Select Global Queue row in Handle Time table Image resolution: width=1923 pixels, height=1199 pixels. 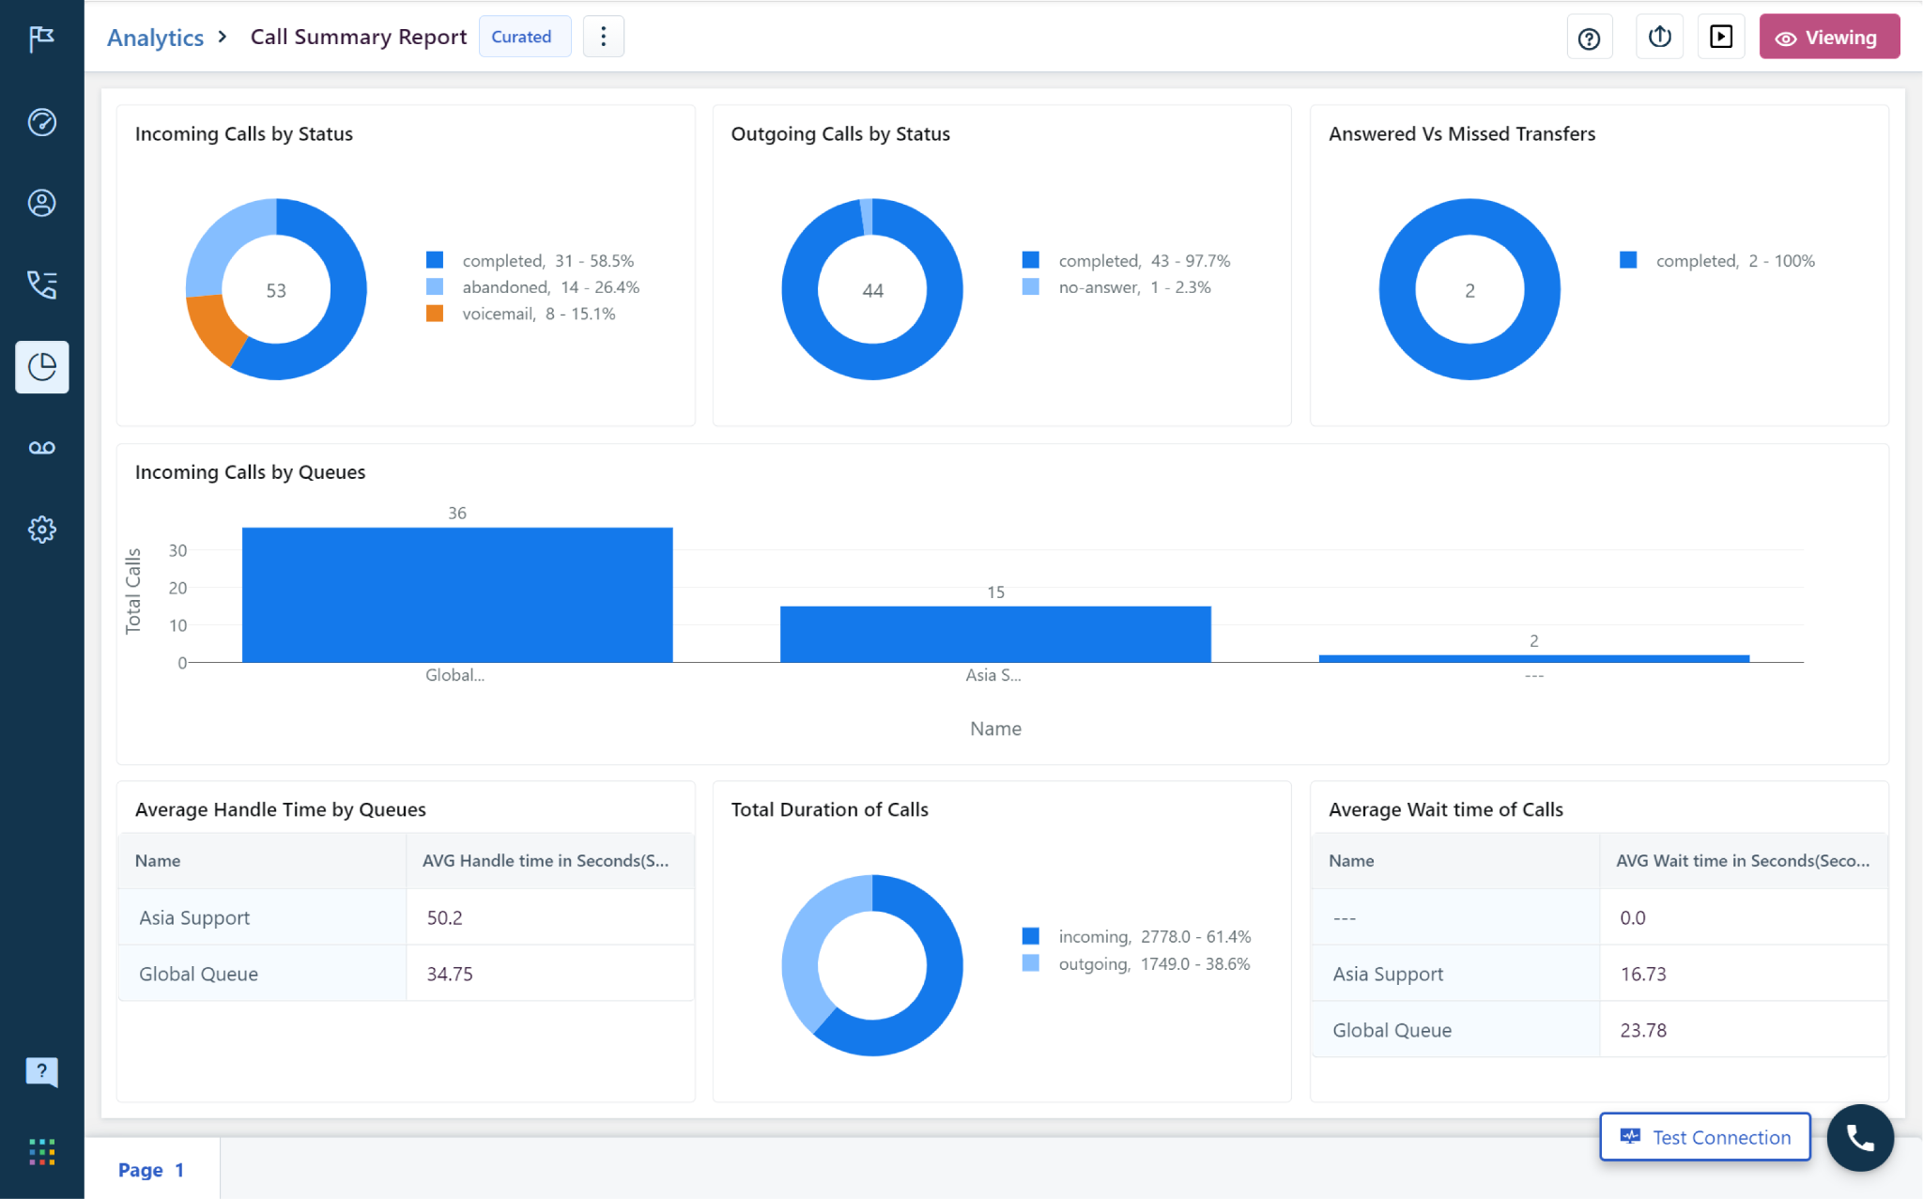(407, 974)
